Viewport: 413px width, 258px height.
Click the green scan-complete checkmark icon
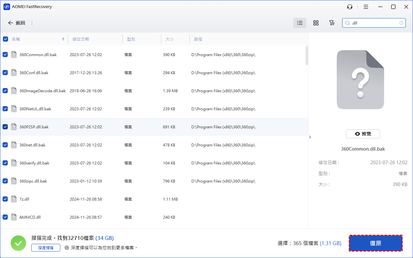pos(18,243)
